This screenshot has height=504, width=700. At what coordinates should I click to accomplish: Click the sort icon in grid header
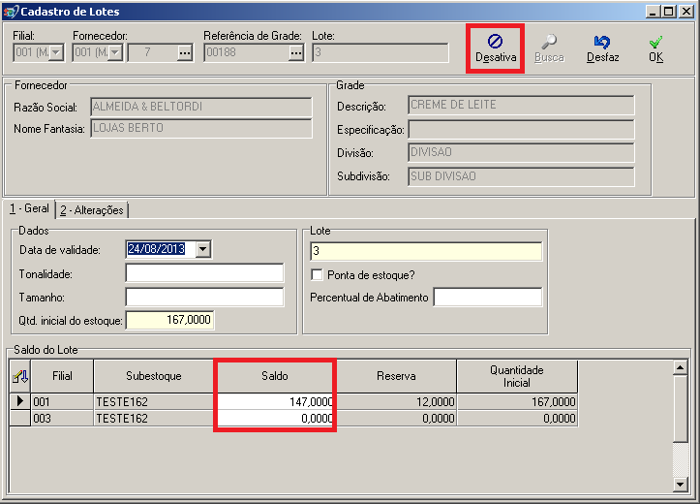19,376
